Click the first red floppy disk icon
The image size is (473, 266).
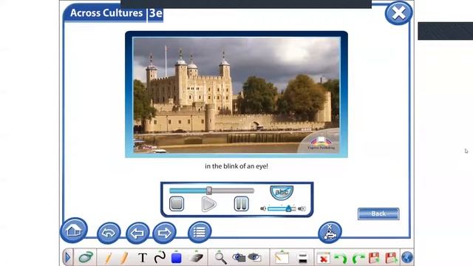374,258
